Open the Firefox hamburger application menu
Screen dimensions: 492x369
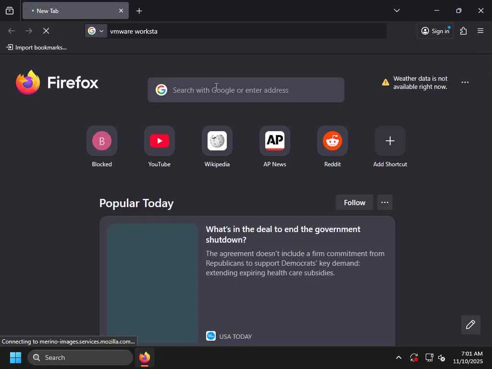click(480, 31)
